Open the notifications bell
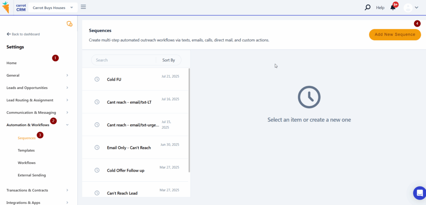 pyautogui.click(x=393, y=7)
